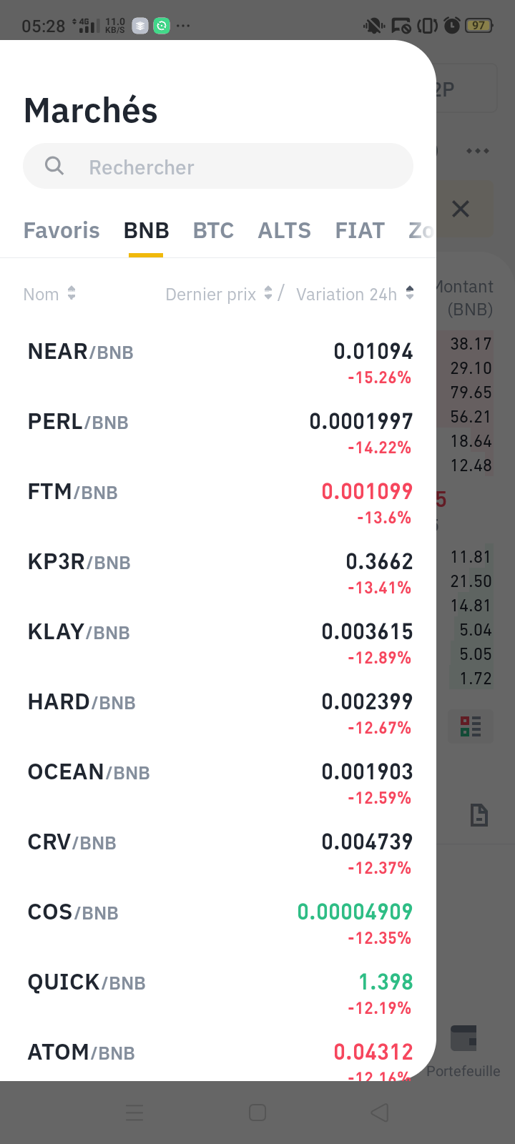Sort by Dernier prix arrows
Viewport: 515px width, 1144px height.
coord(268,293)
